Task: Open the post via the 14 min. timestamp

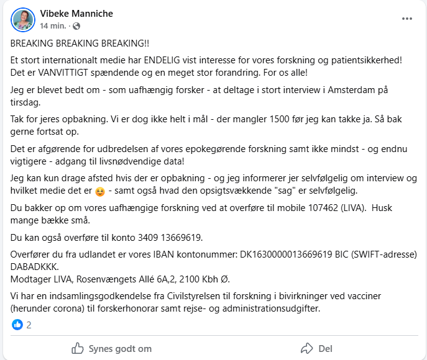Action: 53,26
